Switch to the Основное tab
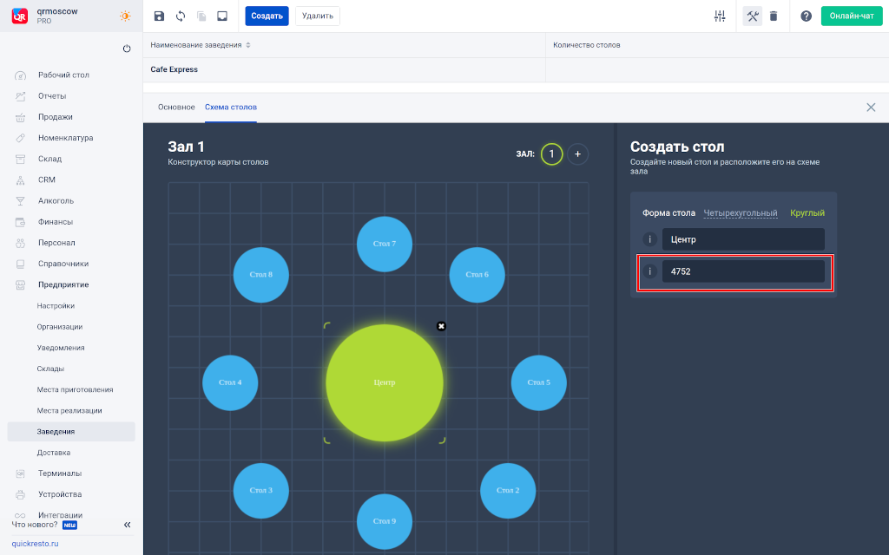Image resolution: width=889 pixels, height=555 pixels. [176, 107]
